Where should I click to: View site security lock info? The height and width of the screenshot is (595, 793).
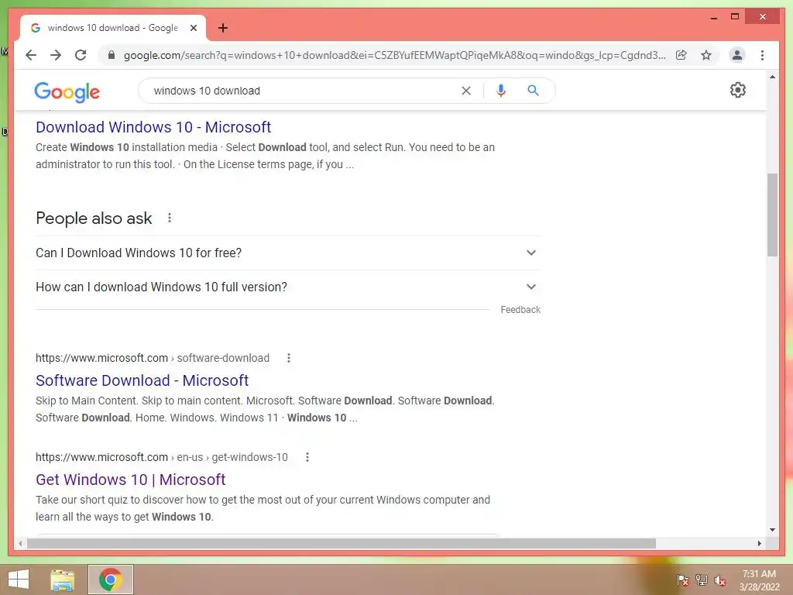pos(112,55)
